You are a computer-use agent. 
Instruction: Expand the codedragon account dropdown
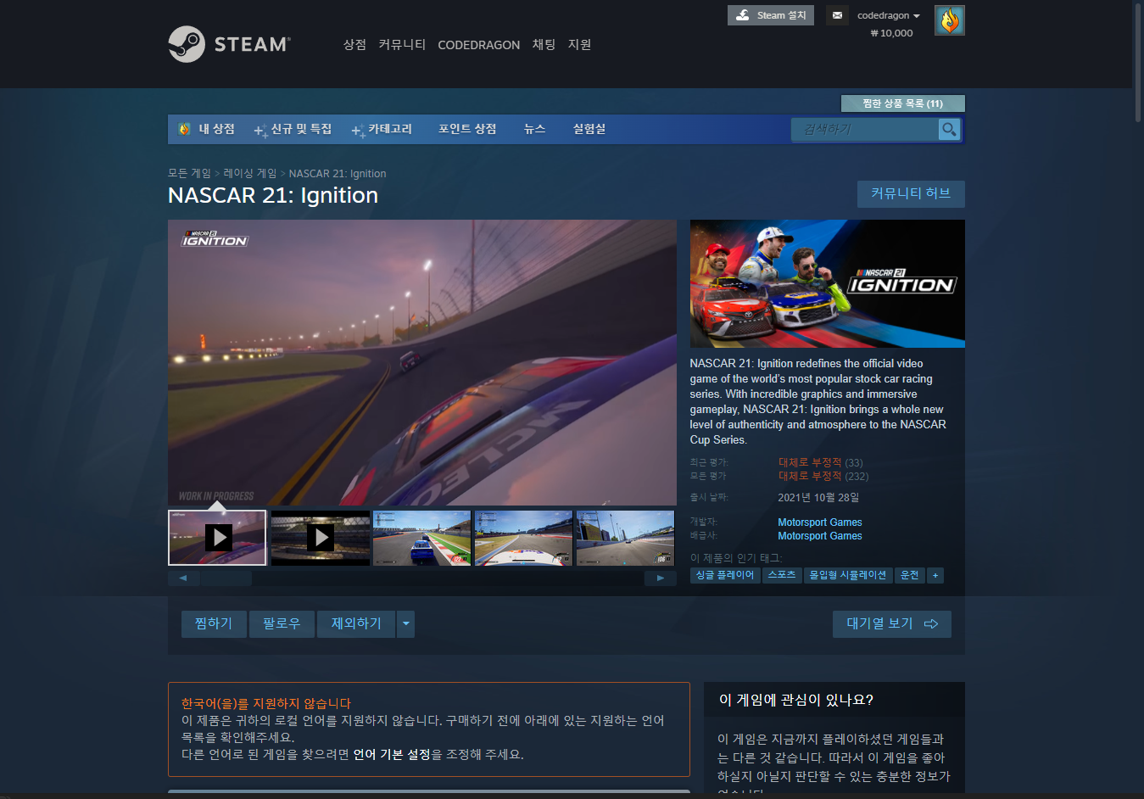888,15
